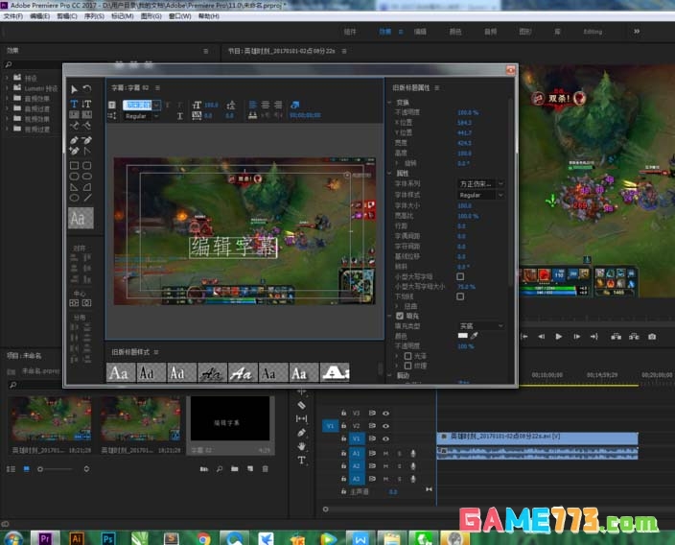Screen dimensions: 675x545
Task: Click the white fill color swatch
Action: tap(463, 336)
